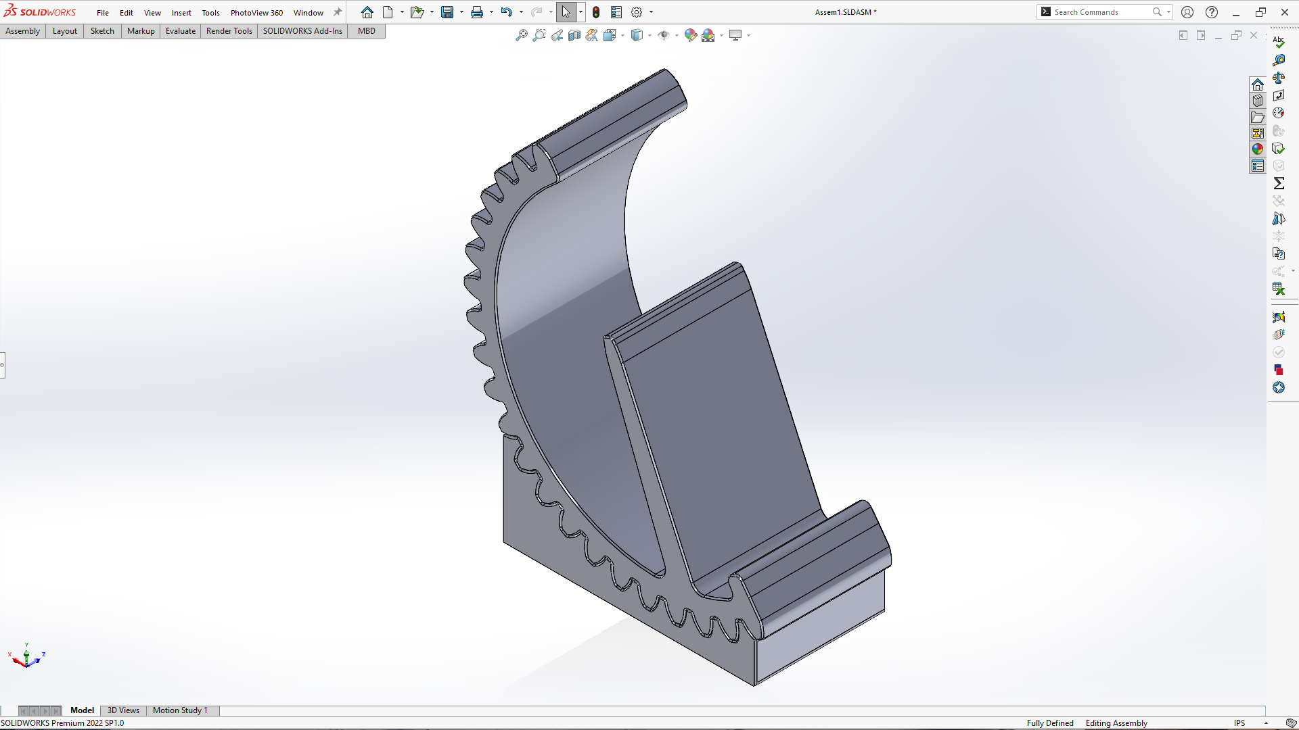Toggle the pin for the menu bar
The height and width of the screenshot is (730, 1299).
338,12
